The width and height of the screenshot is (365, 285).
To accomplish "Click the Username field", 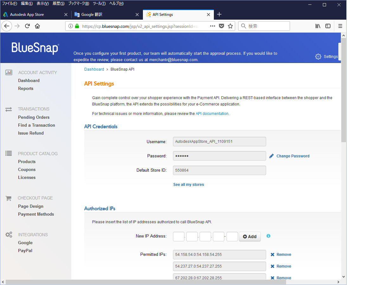I will (220, 142).
